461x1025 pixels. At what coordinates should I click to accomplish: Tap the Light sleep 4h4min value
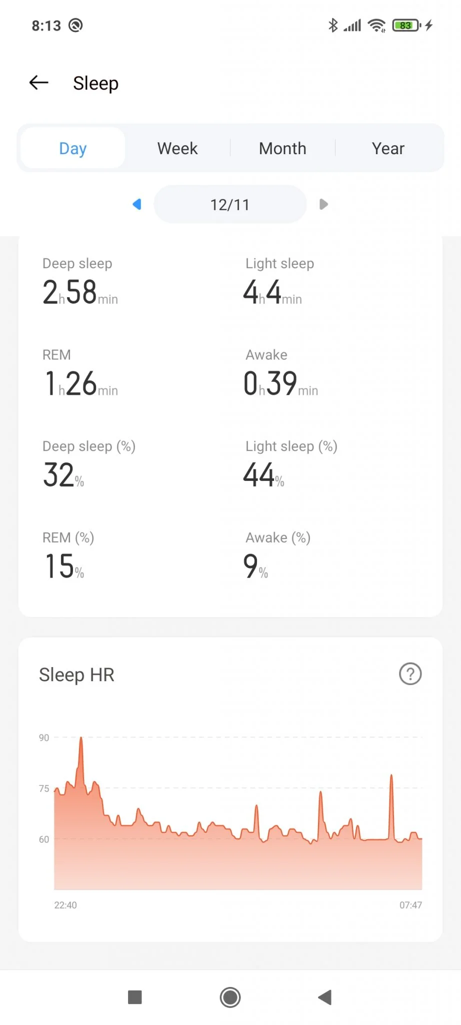(272, 292)
